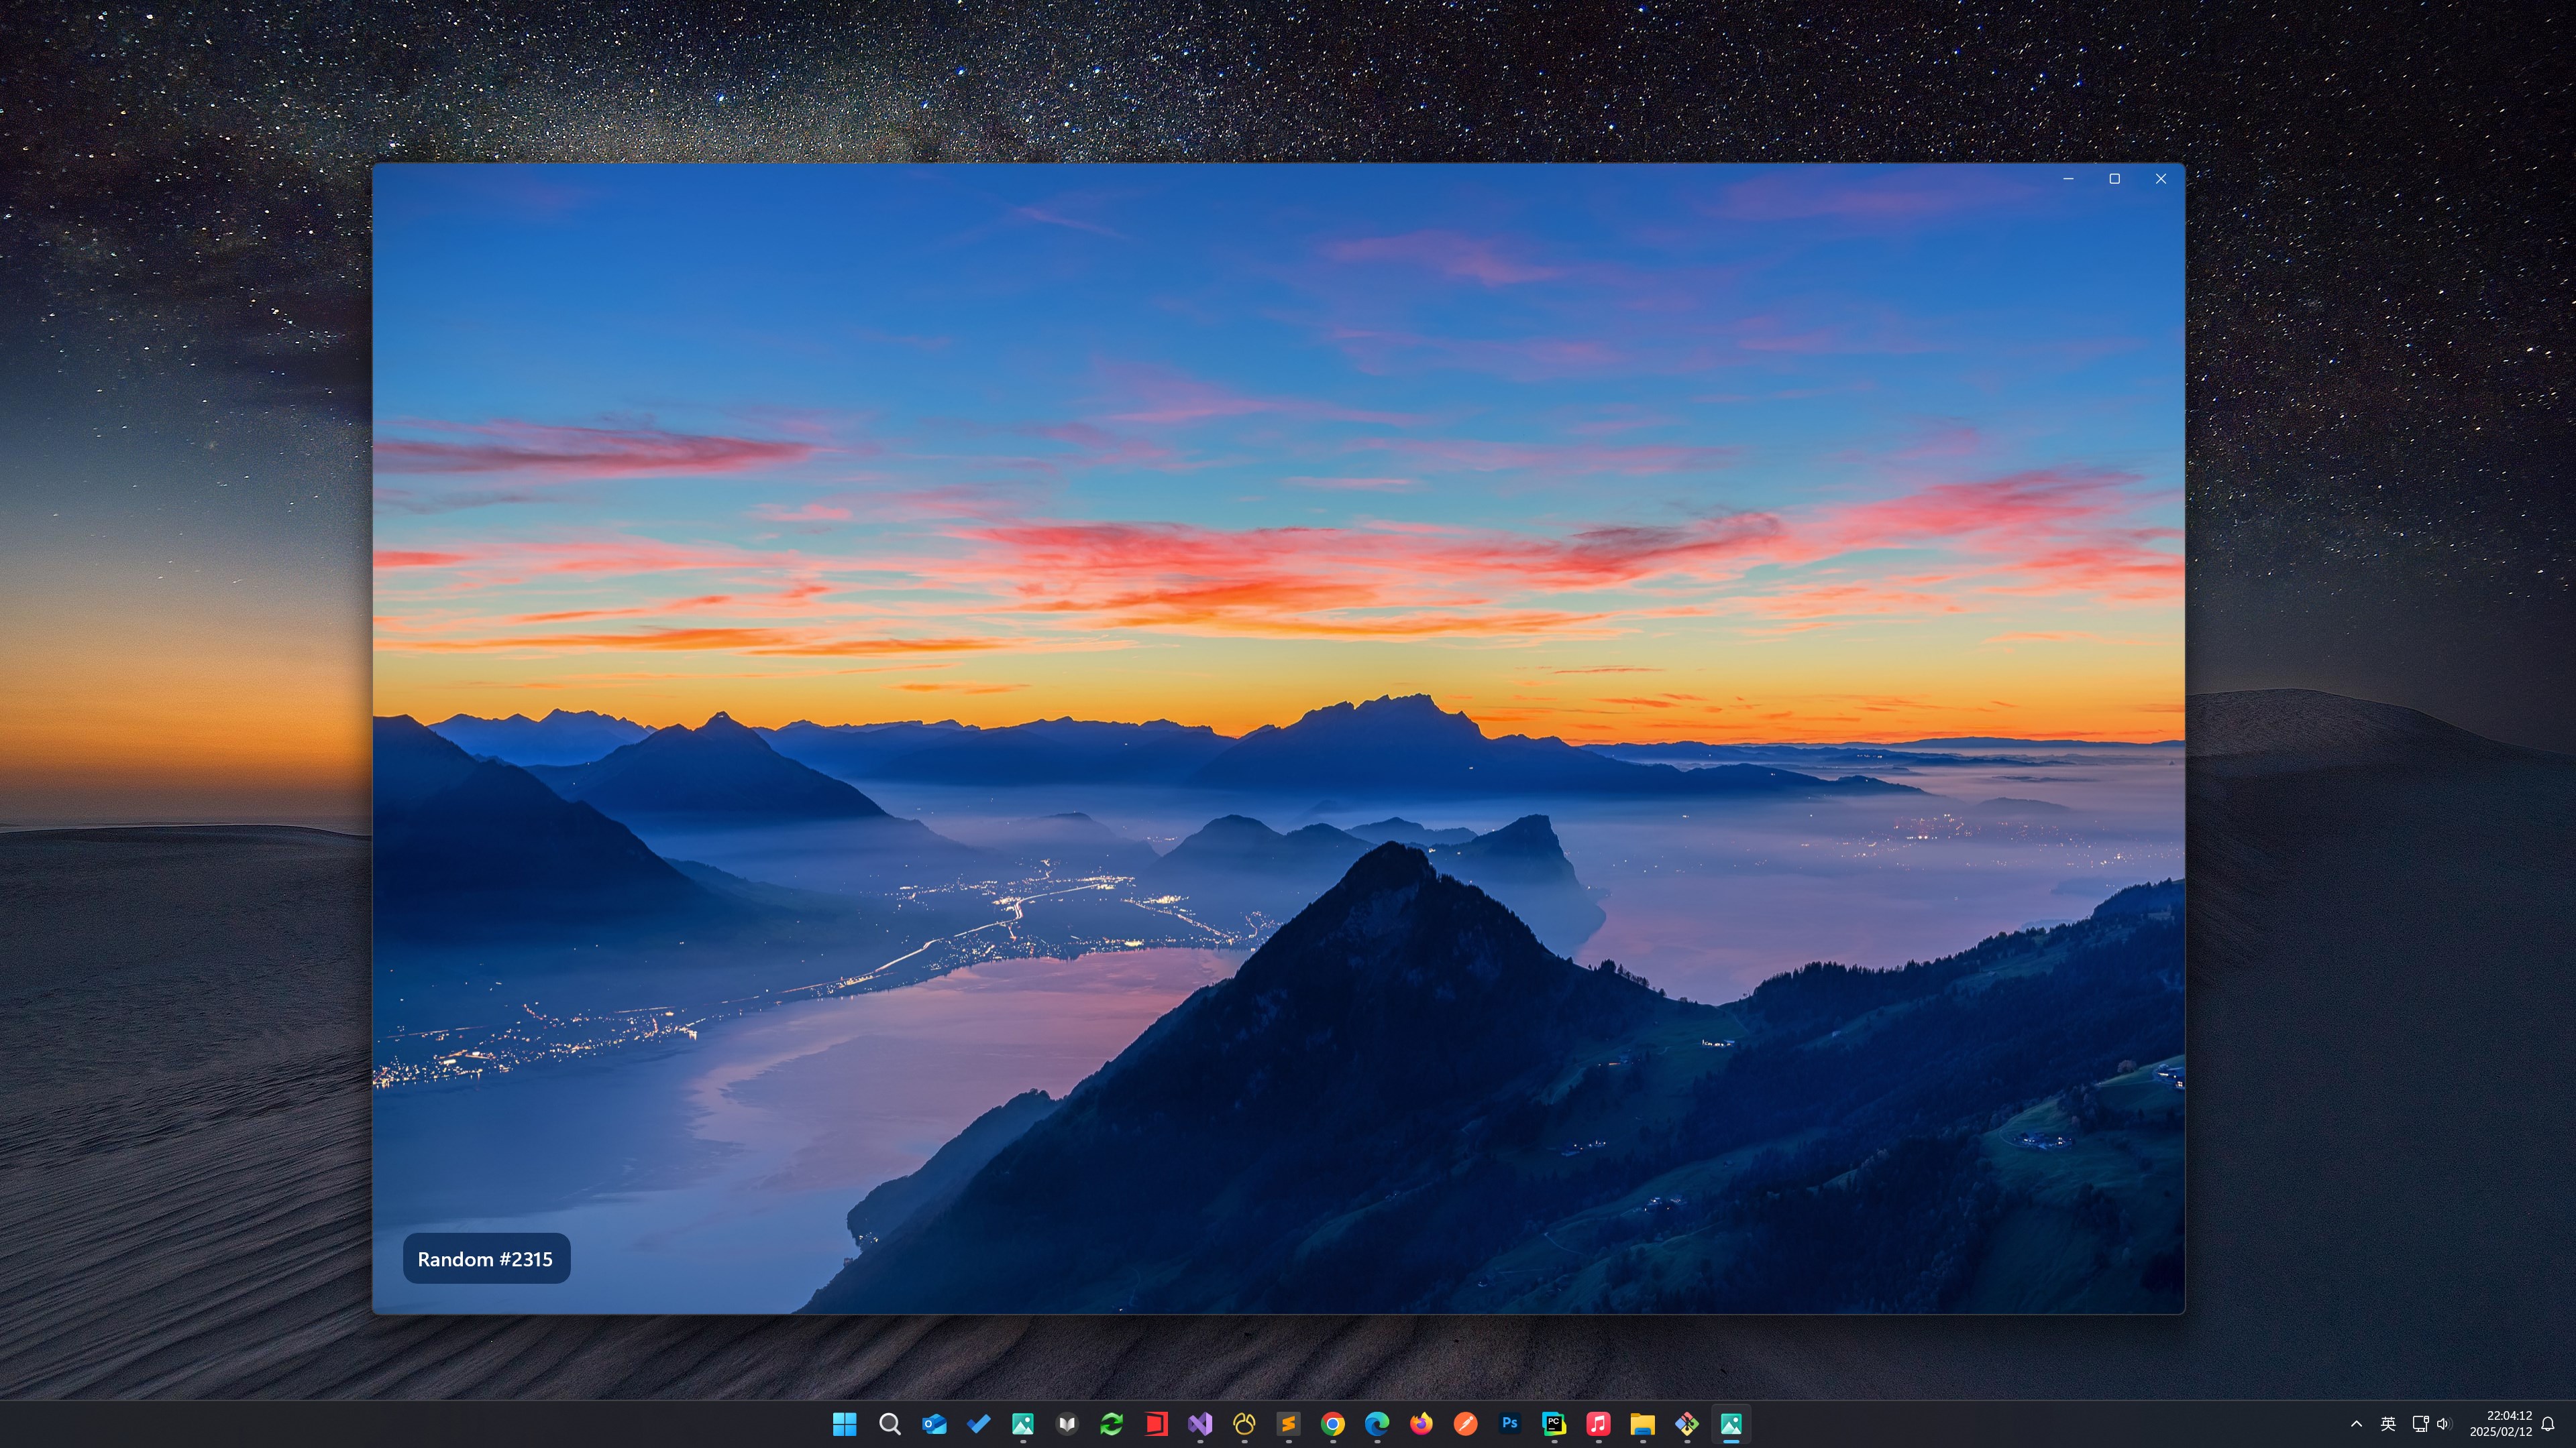Viewport: 2576px width, 1448px height.
Task: Open Photoshop from taskbar
Action: coord(1510,1424)
